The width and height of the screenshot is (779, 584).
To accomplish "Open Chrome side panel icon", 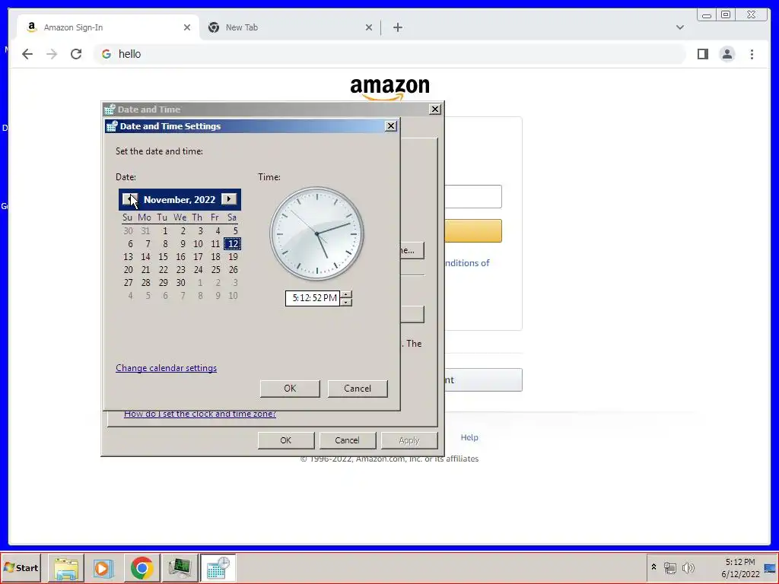I will coord(702,54).
